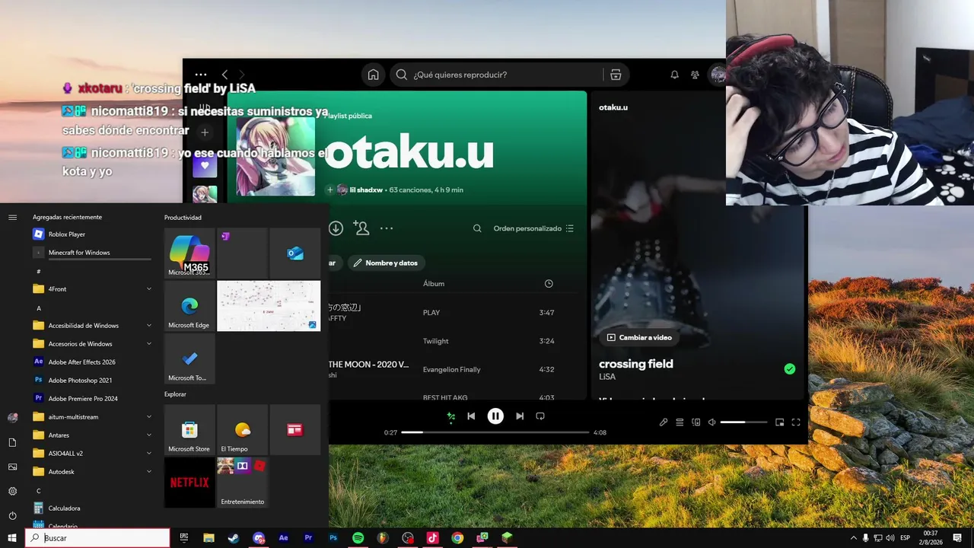
Task: Launch Adobe After Effects 2026 entry
Action: click(93, 362)
